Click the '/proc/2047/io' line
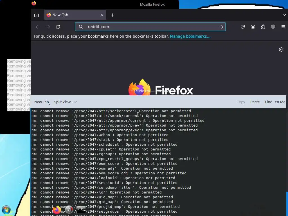Image resolution: width=288 pixels, height=216 pixels. click(x=96, y=192)
